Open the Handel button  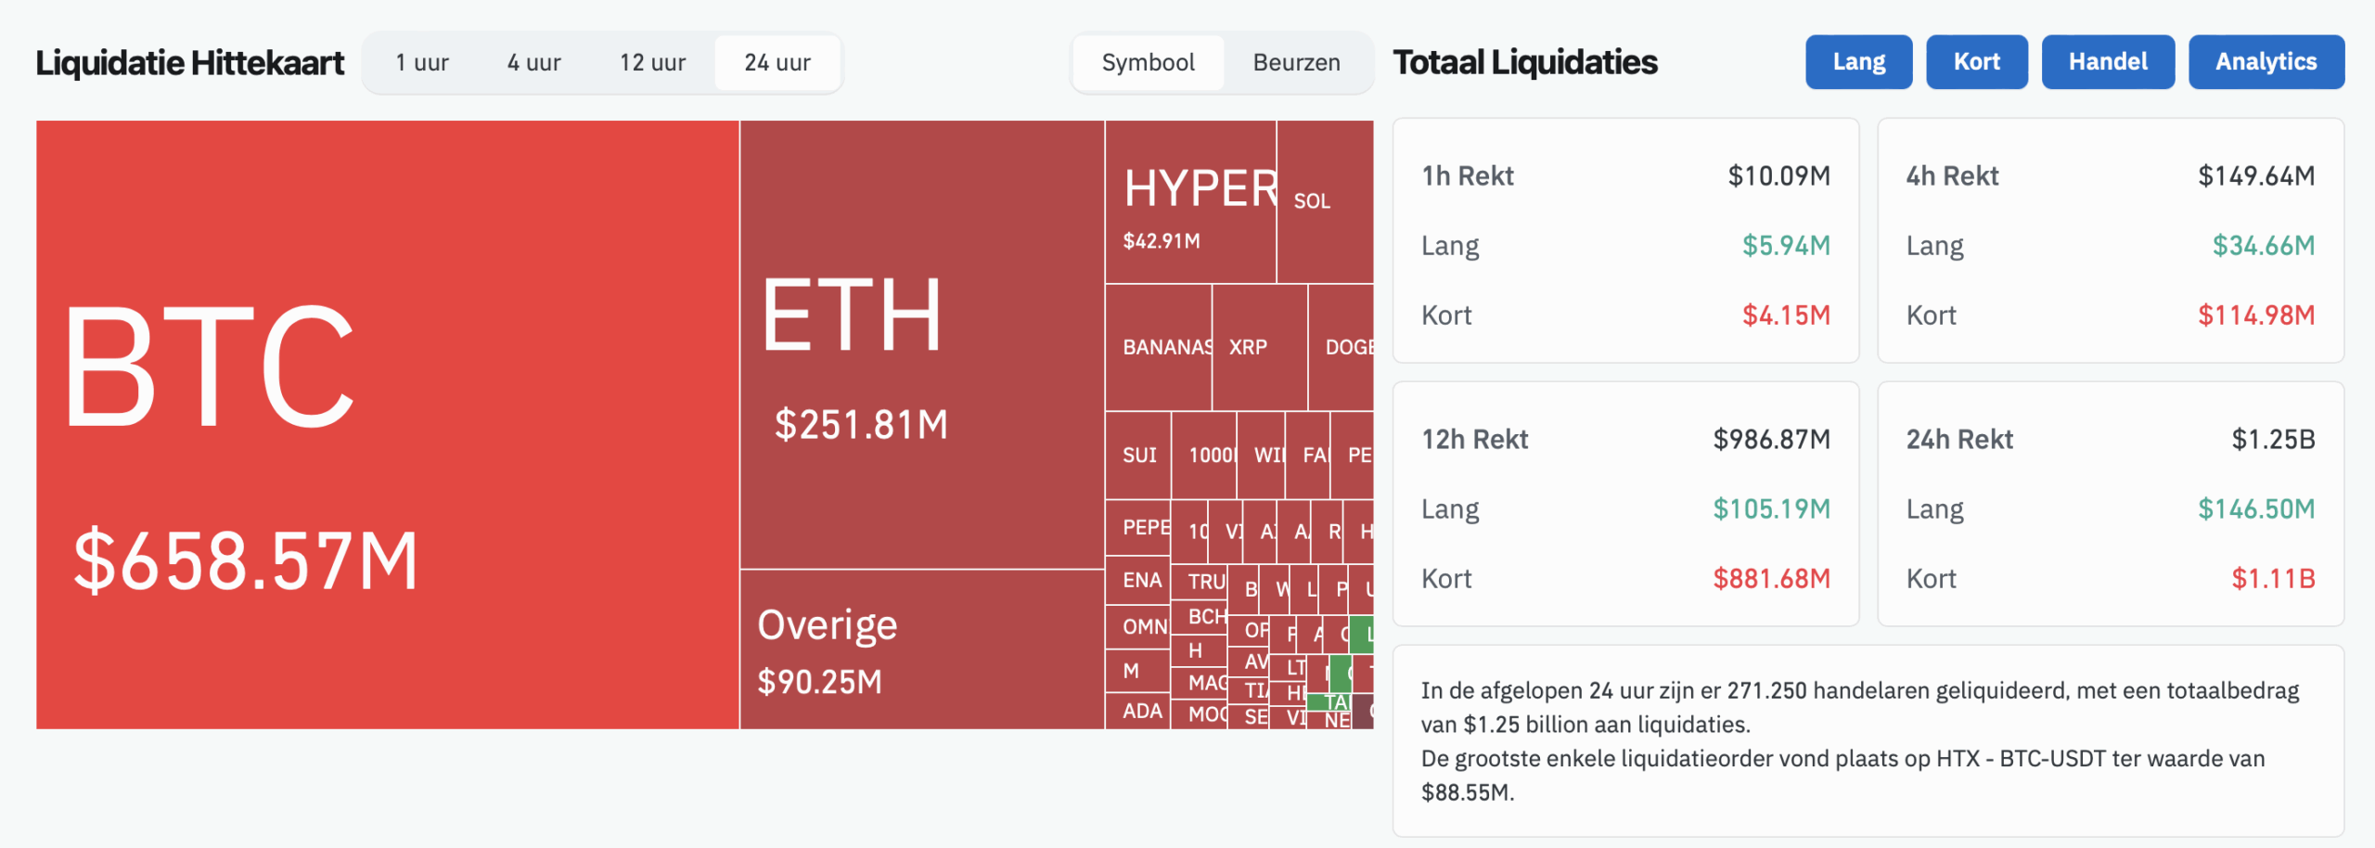2108,62
